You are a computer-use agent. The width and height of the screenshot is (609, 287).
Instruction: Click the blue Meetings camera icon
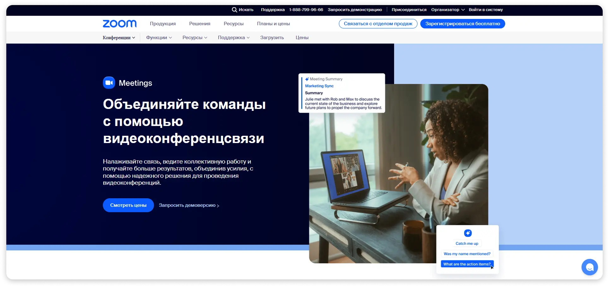[109, 83]
